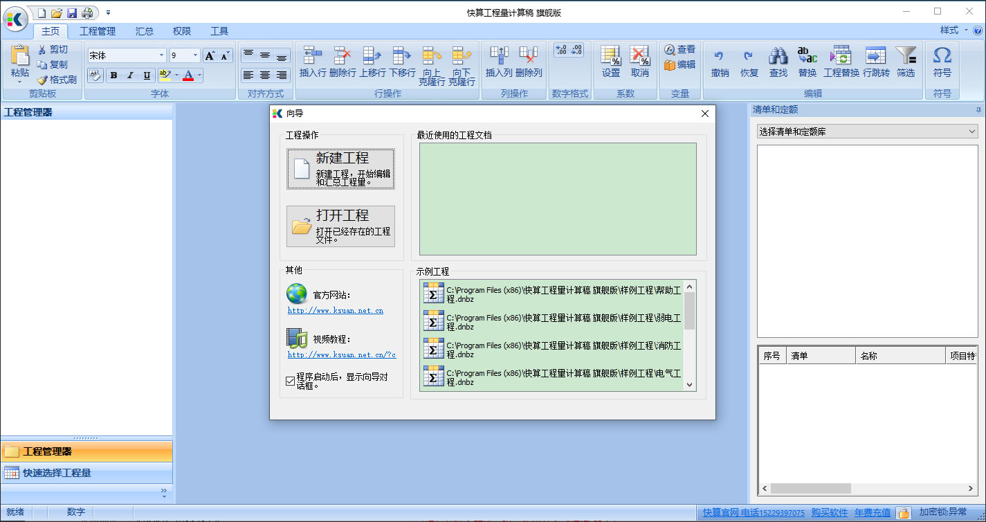Switch to the 主页 ribbon tab

pos(51,31)
